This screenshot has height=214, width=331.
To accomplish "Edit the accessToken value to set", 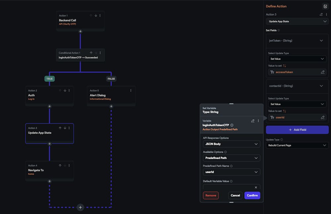I will coord(323,72).
